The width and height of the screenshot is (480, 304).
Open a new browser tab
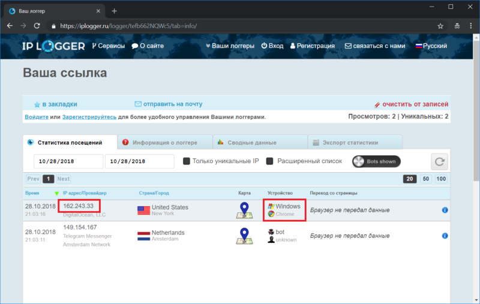point(115,11)
